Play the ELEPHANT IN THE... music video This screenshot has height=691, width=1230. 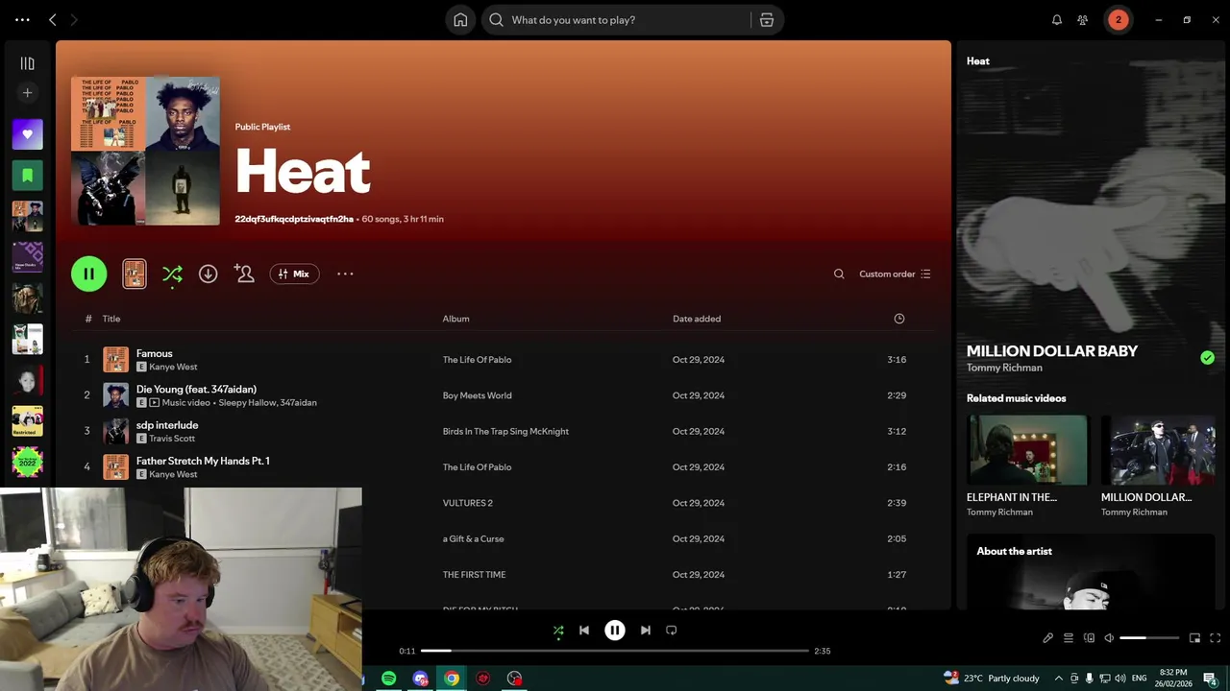point(1027,451)
